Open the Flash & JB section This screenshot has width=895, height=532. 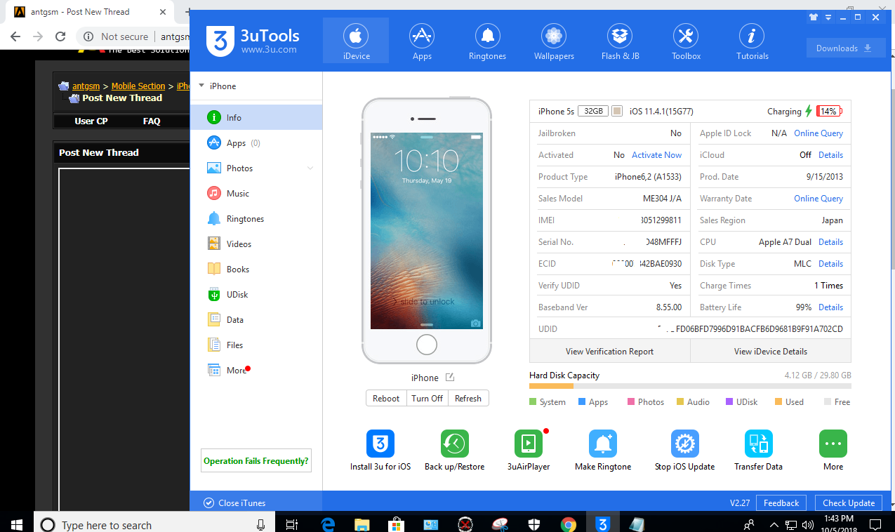(x=620, y=41)
